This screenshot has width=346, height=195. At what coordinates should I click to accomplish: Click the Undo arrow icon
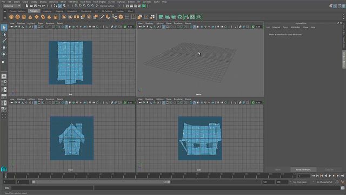(39, 6)
